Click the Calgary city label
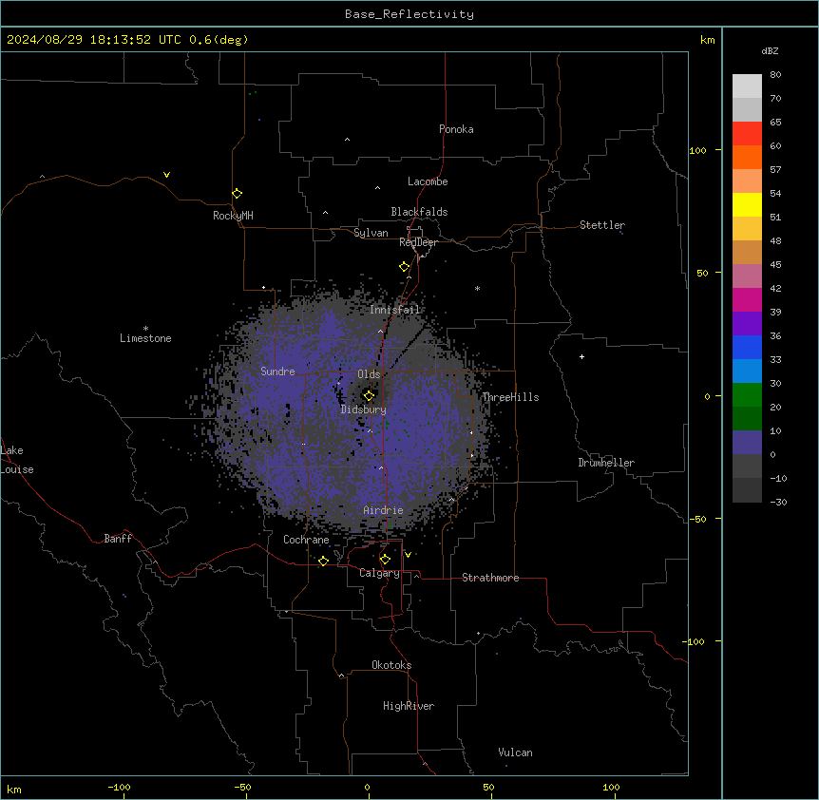This screenshot has height=800, width=819. tap(379, 573)
